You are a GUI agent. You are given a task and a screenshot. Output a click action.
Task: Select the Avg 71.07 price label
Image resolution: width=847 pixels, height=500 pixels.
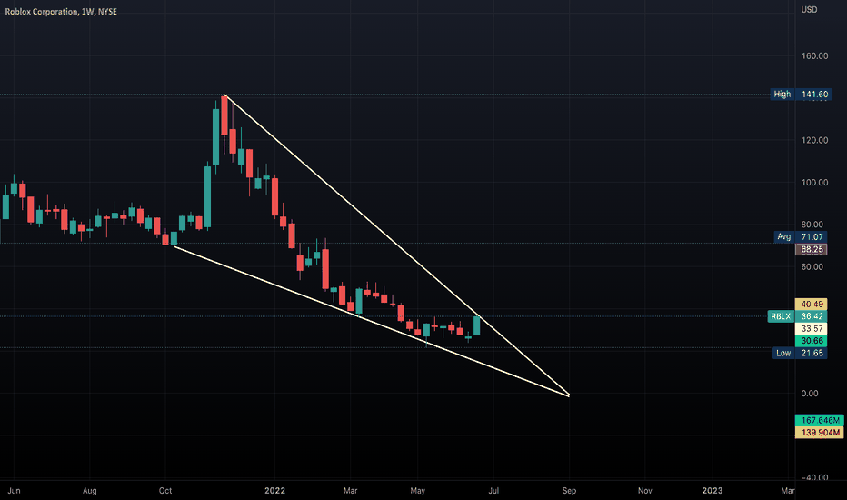coord(800,236)
